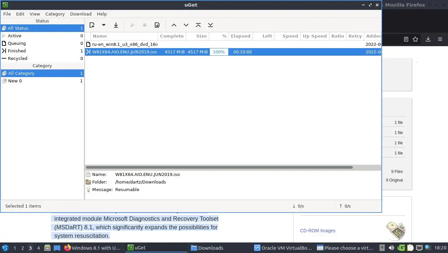
Task: Click the download speed indicator in status bar
Action: (298, 206)
